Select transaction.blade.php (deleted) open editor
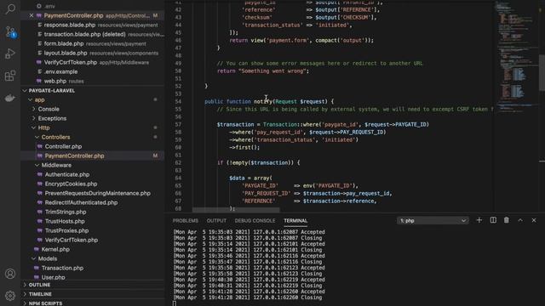This screenshot has height=306, width=545. click(x=93, y=34)
